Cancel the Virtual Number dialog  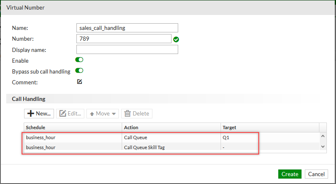316,174
